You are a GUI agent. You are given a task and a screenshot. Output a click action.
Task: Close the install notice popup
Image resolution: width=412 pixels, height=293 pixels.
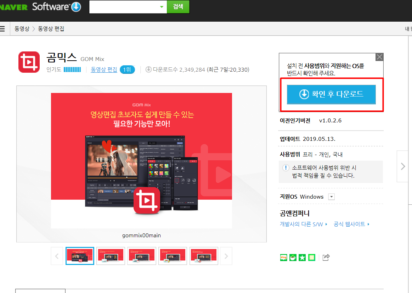[379, 57]
